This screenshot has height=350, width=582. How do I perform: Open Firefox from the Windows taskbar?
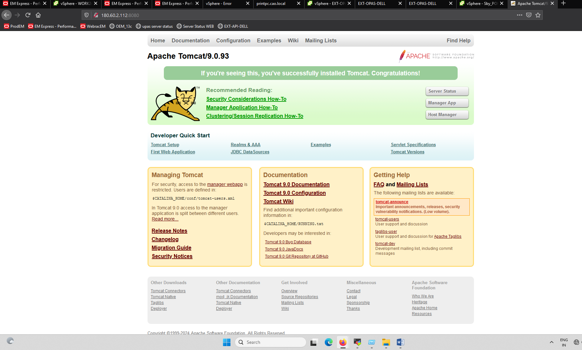point(343,342)
